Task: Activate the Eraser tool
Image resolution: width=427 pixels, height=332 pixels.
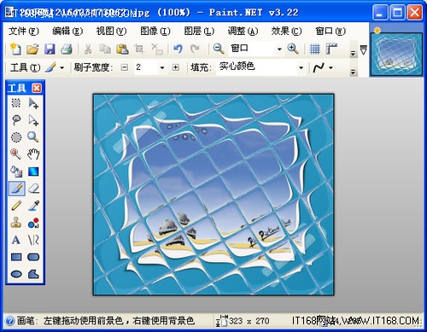Action: [x=33, y=189]
